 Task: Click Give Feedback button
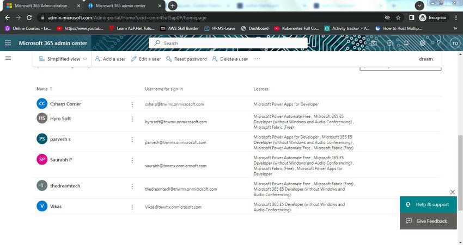point(428,221)
